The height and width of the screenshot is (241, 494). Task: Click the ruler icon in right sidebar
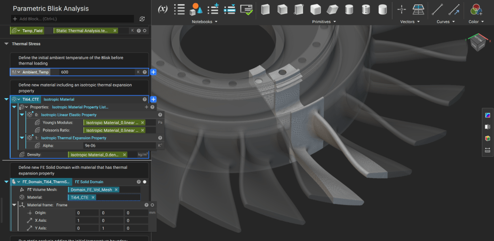click(x=488, y=150)
